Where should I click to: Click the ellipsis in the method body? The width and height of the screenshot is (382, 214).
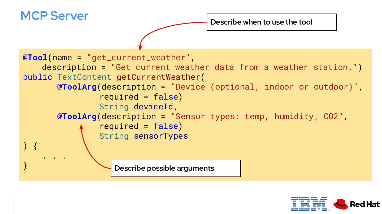coord(54,157)
